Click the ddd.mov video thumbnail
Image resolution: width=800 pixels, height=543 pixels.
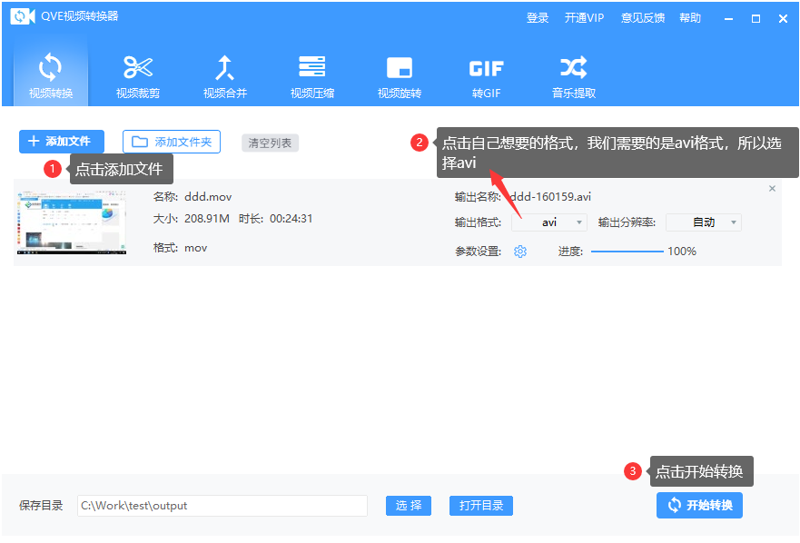point(72,222)
